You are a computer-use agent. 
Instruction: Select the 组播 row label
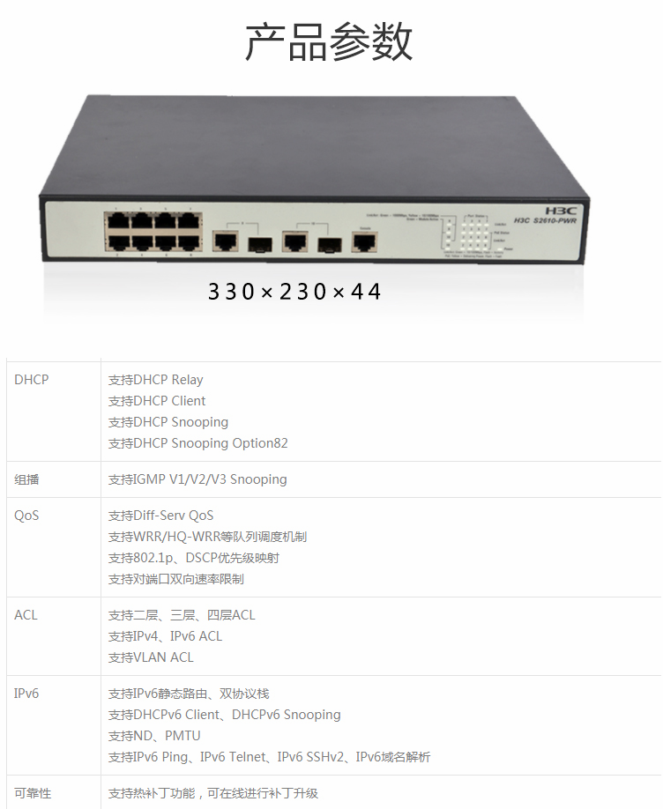26,479
